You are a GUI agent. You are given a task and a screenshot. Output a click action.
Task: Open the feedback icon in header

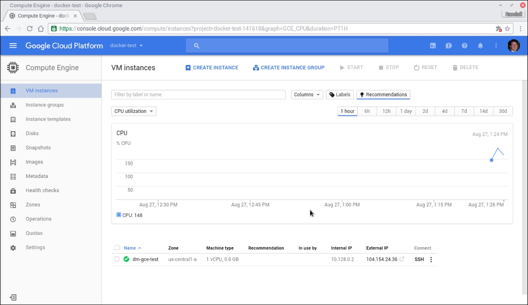click(449, 46)
